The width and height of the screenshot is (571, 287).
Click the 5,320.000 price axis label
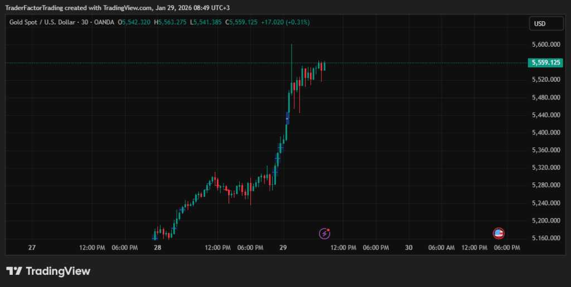tap(546, 167)
